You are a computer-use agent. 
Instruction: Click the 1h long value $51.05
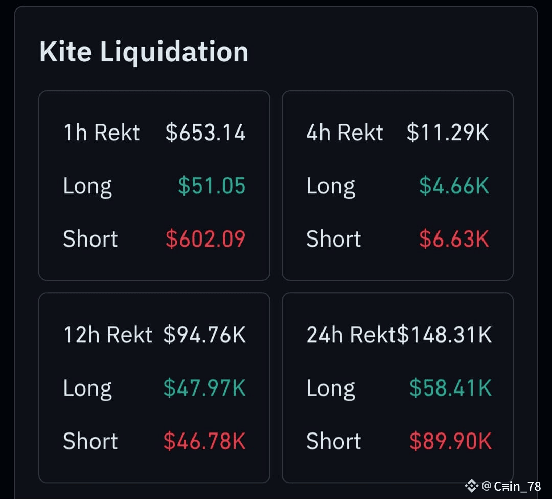click(212, 186)
